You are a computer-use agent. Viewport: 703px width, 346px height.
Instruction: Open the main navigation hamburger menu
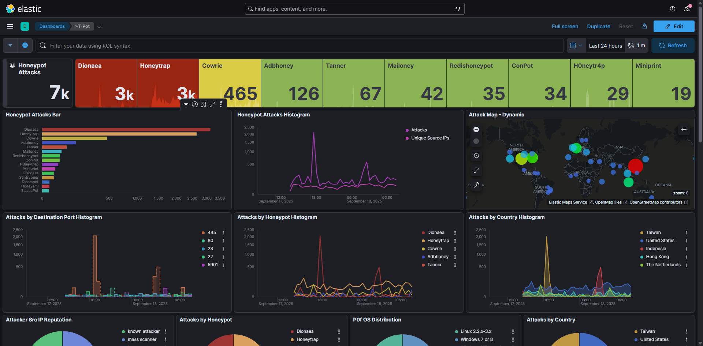click(10, 26)
